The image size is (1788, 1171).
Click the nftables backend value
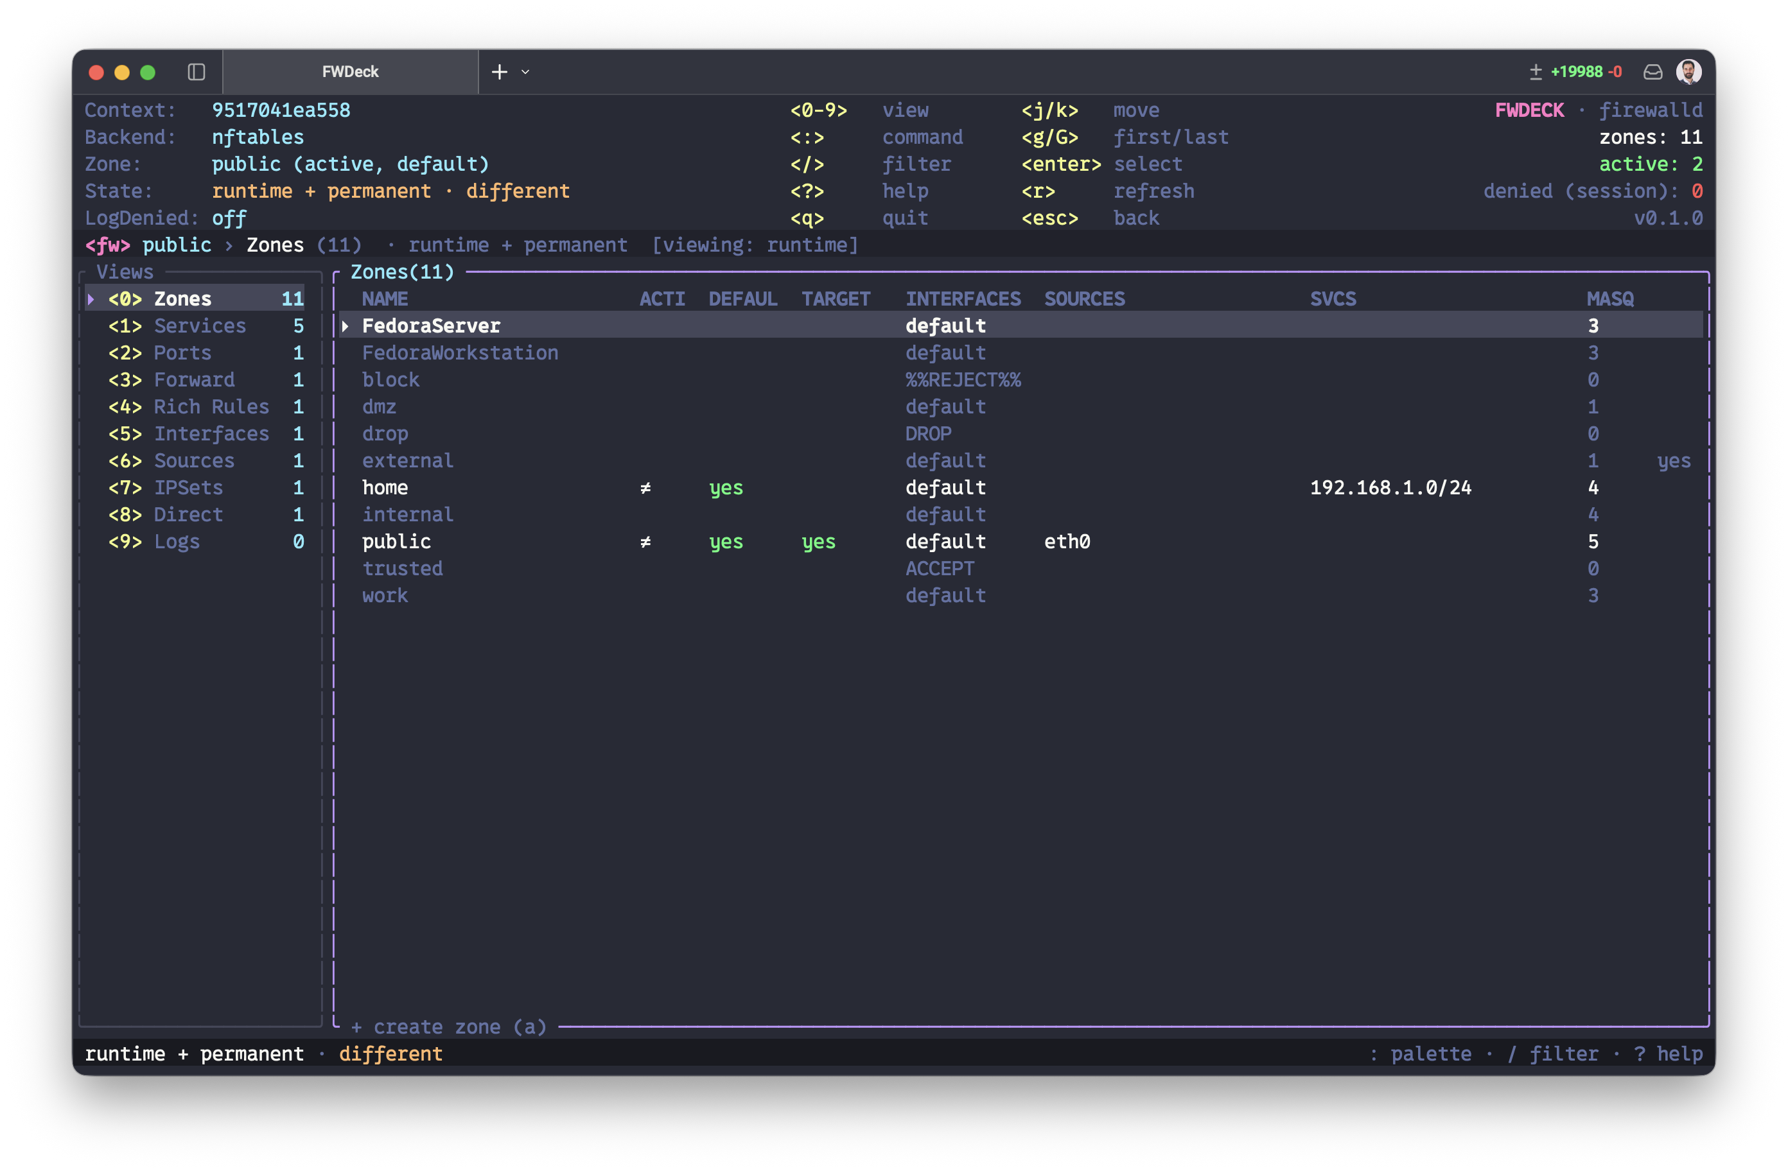[258, 137]
